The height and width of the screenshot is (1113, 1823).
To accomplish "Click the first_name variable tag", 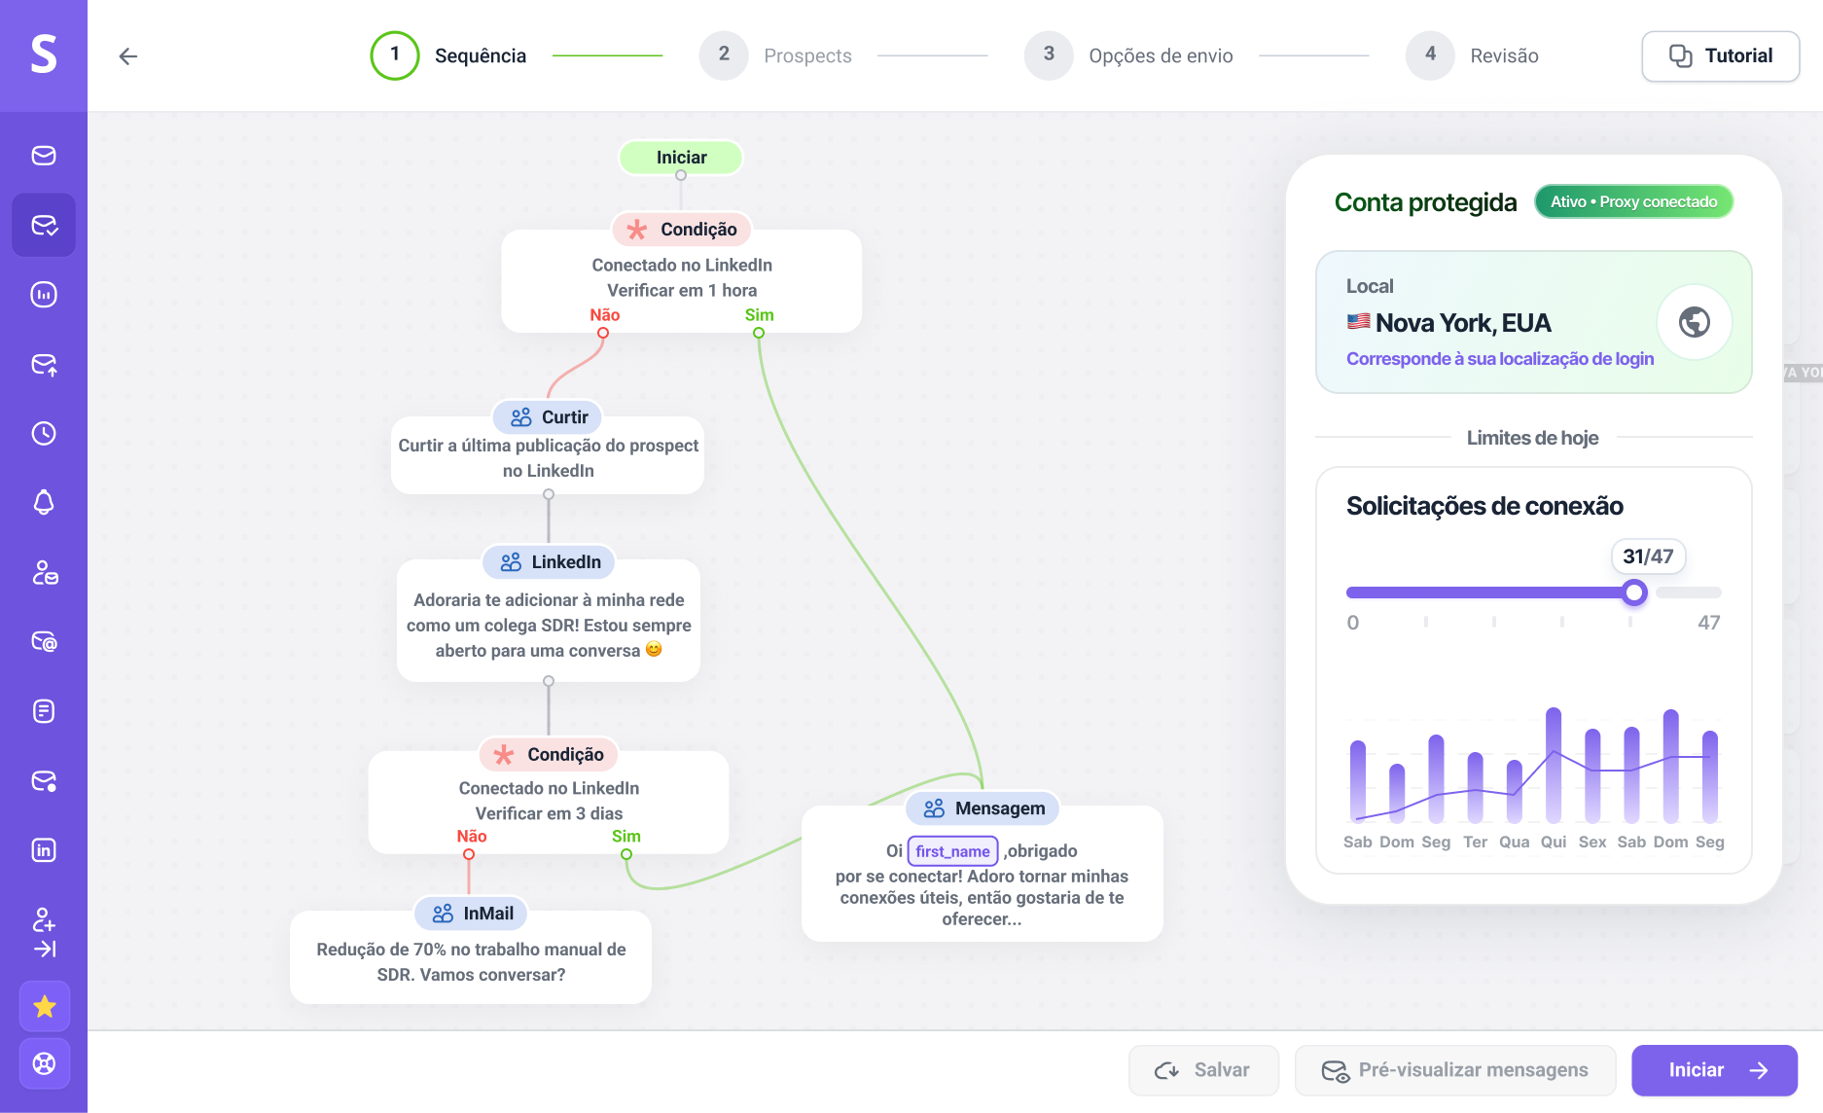I will coord(952,851).
